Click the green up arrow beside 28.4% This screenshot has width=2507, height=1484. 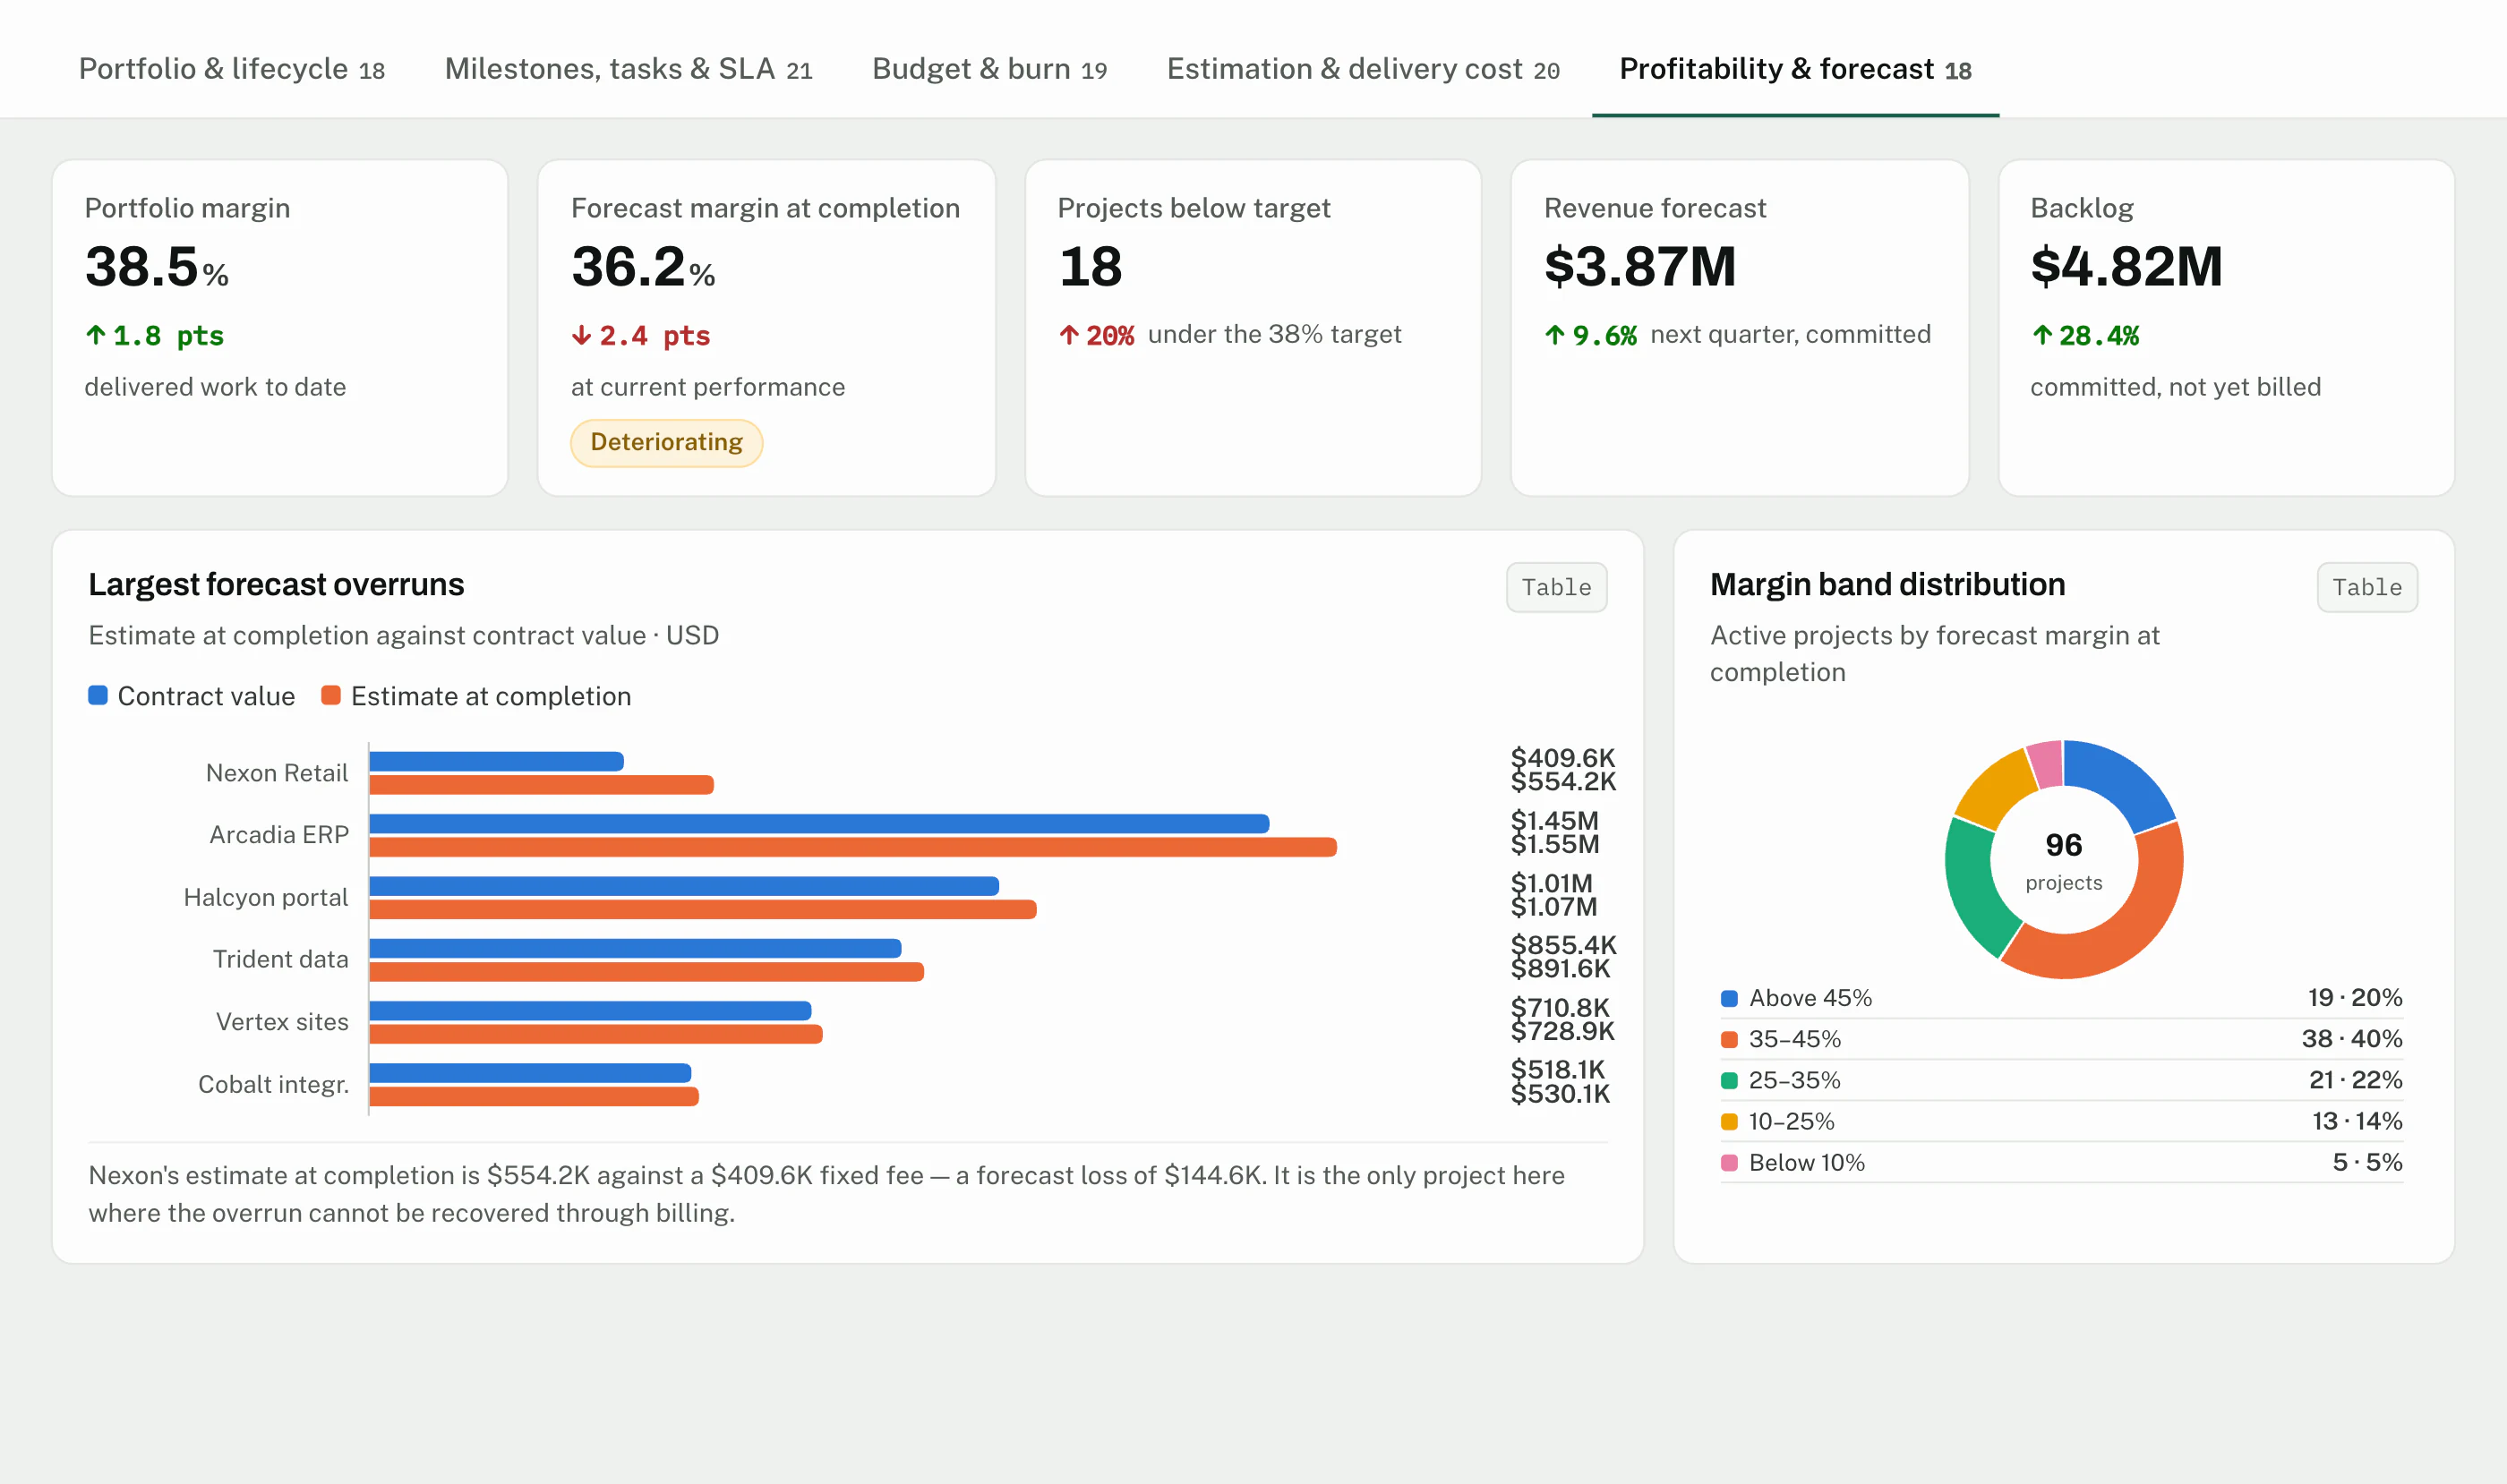point(2041,335)
